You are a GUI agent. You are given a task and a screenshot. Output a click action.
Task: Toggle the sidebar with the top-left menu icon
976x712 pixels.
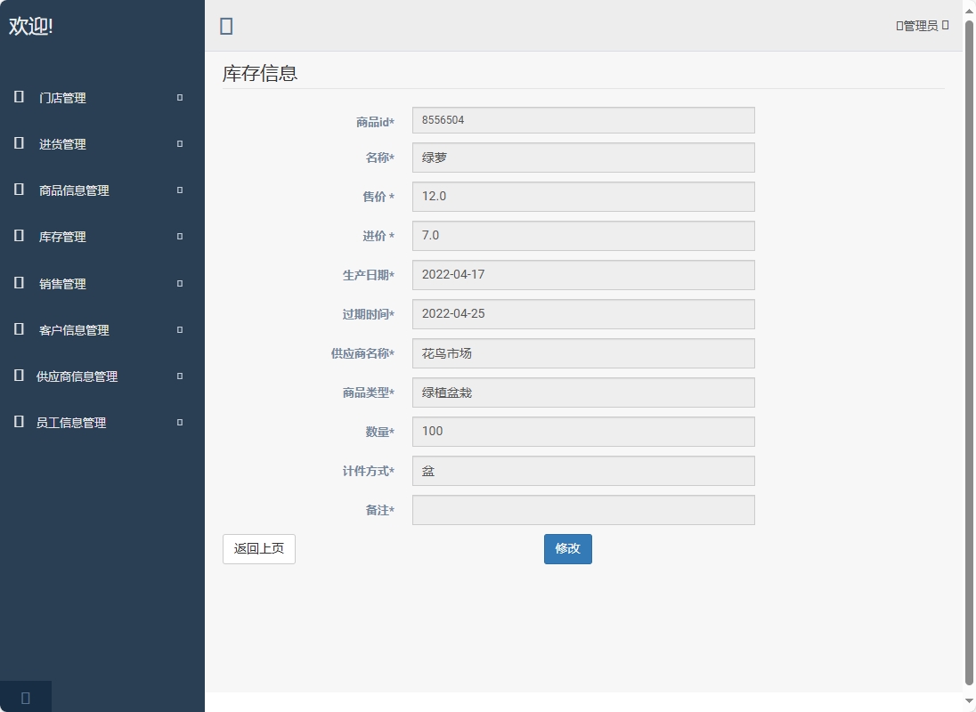tap(226, 26)
